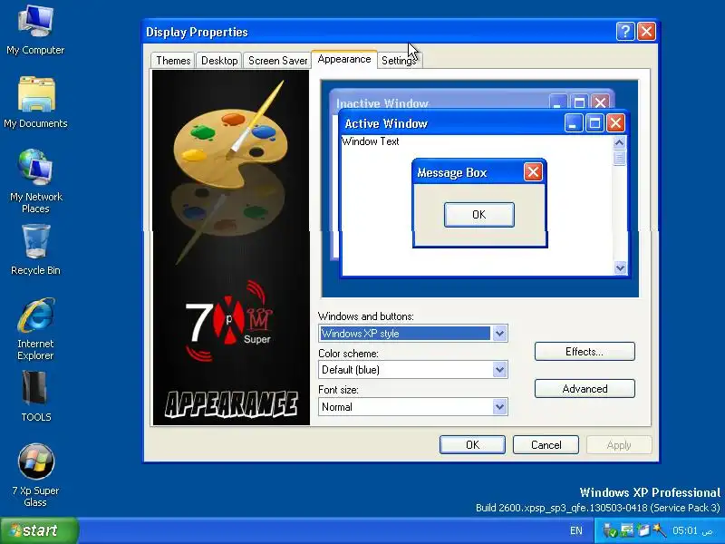
Task: Select the TOOLS desktop icon
Action: 35,396
